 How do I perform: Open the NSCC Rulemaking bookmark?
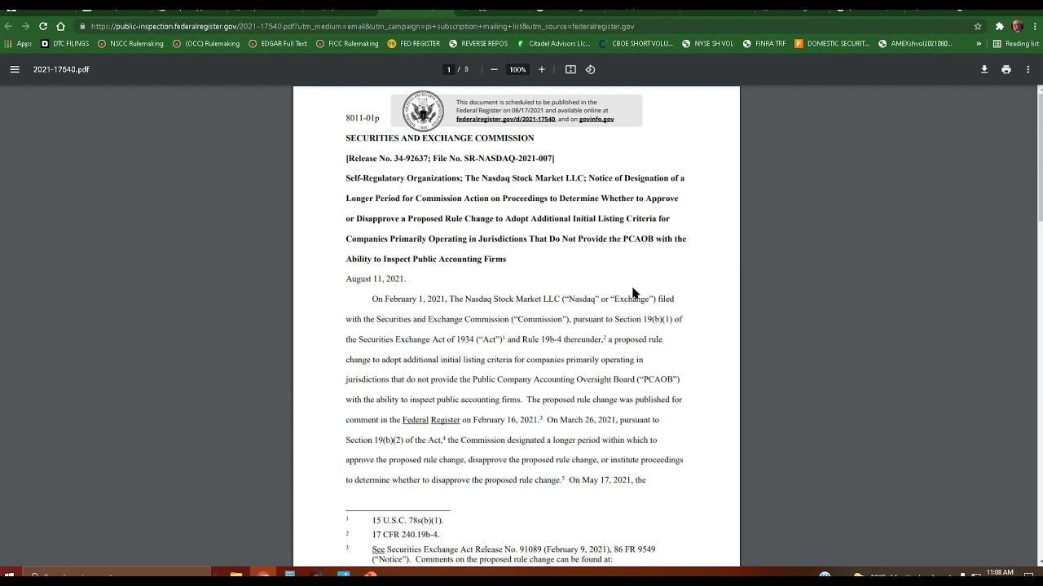pyautogui.click(x=130, y=44)
